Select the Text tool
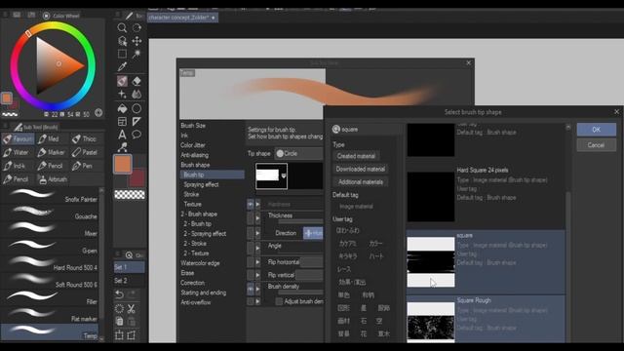624x351 pixels. (122, 135)
